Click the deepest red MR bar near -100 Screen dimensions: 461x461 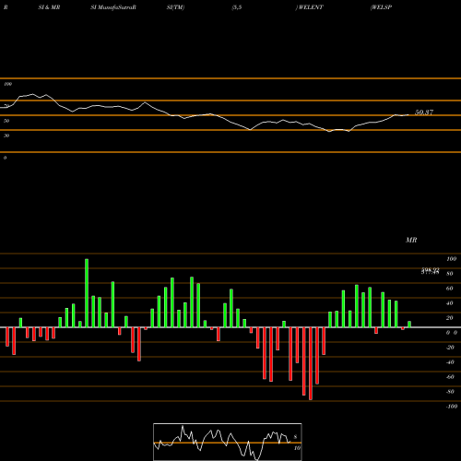coord(311,363)
